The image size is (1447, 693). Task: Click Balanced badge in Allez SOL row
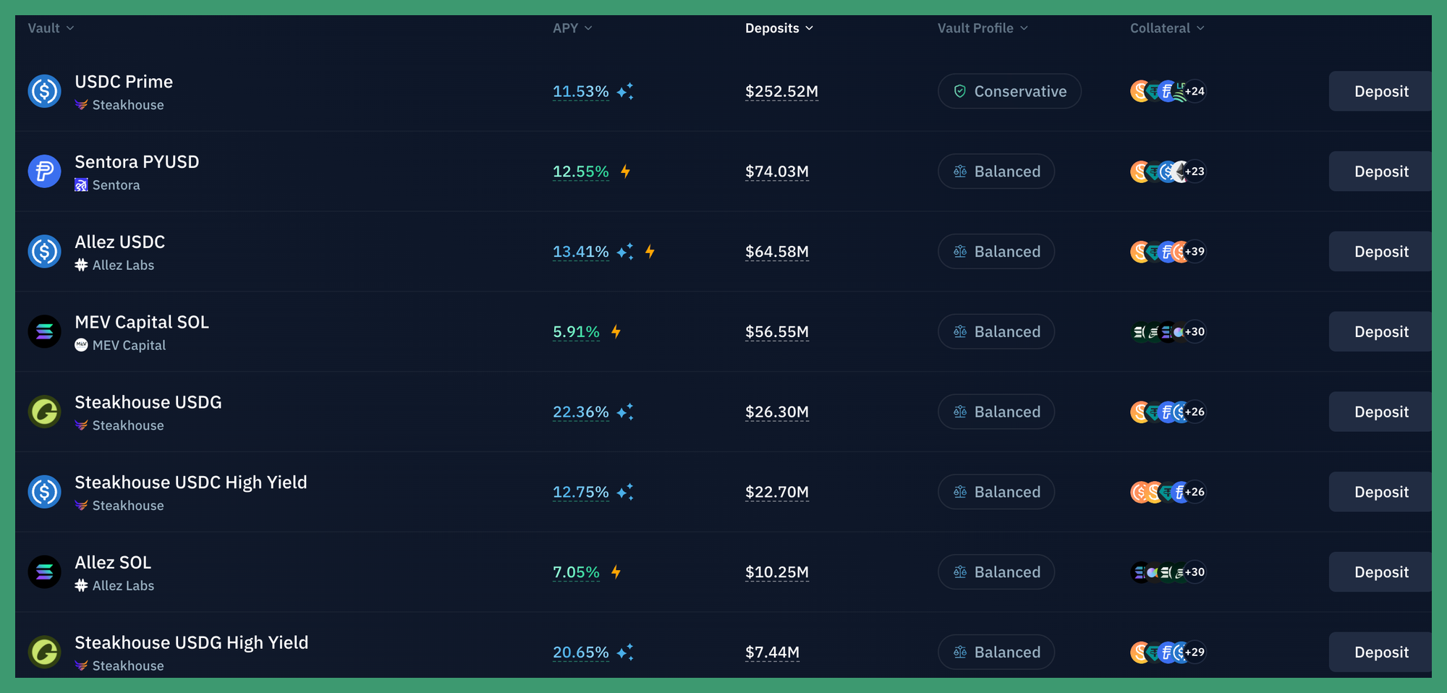[996, 572]
